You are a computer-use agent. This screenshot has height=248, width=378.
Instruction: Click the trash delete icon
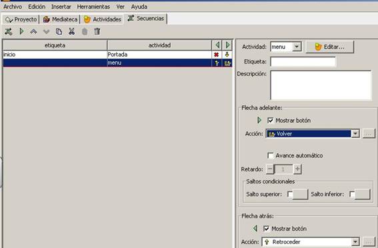[97, 31]
